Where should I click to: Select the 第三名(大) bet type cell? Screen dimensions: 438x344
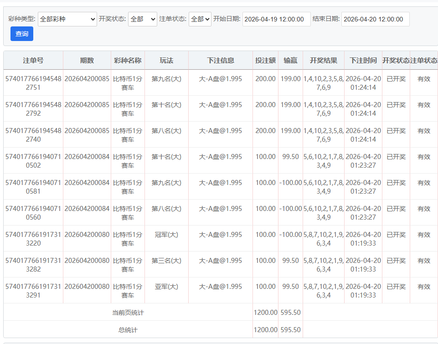(x=166, y=261)
